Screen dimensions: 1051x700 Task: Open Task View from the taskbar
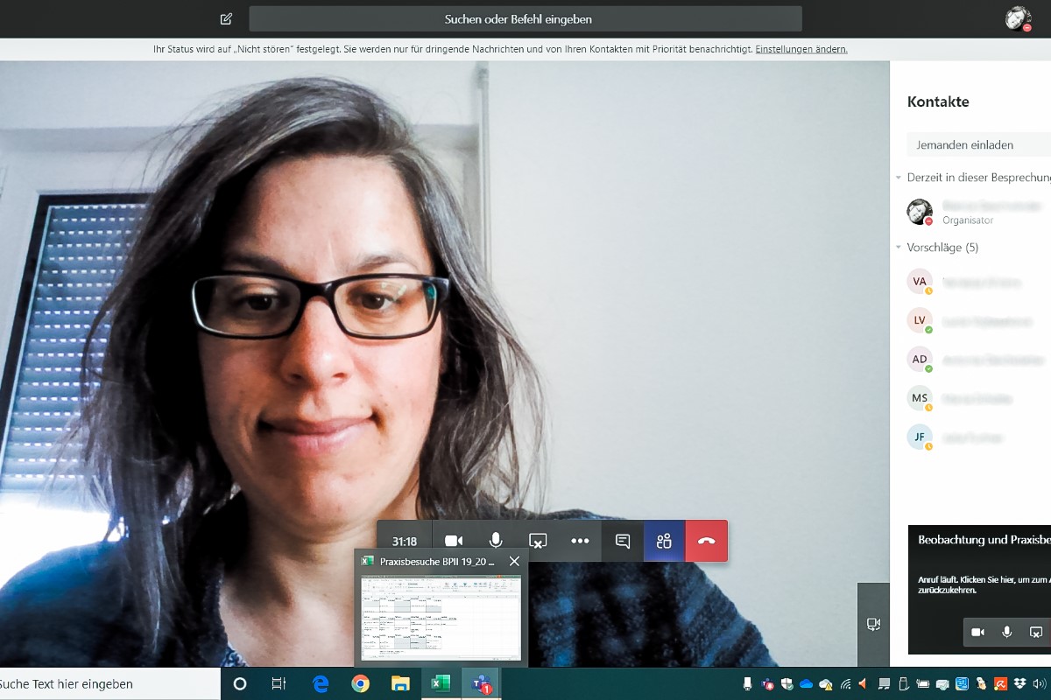[x=279, y=684]
